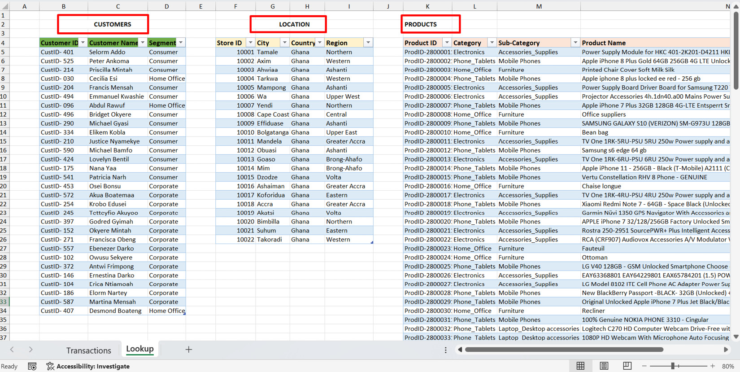This screenshot has height=372, width=740.
Task: Open the Customer Name filter dropdown
Action: (143, 43)
